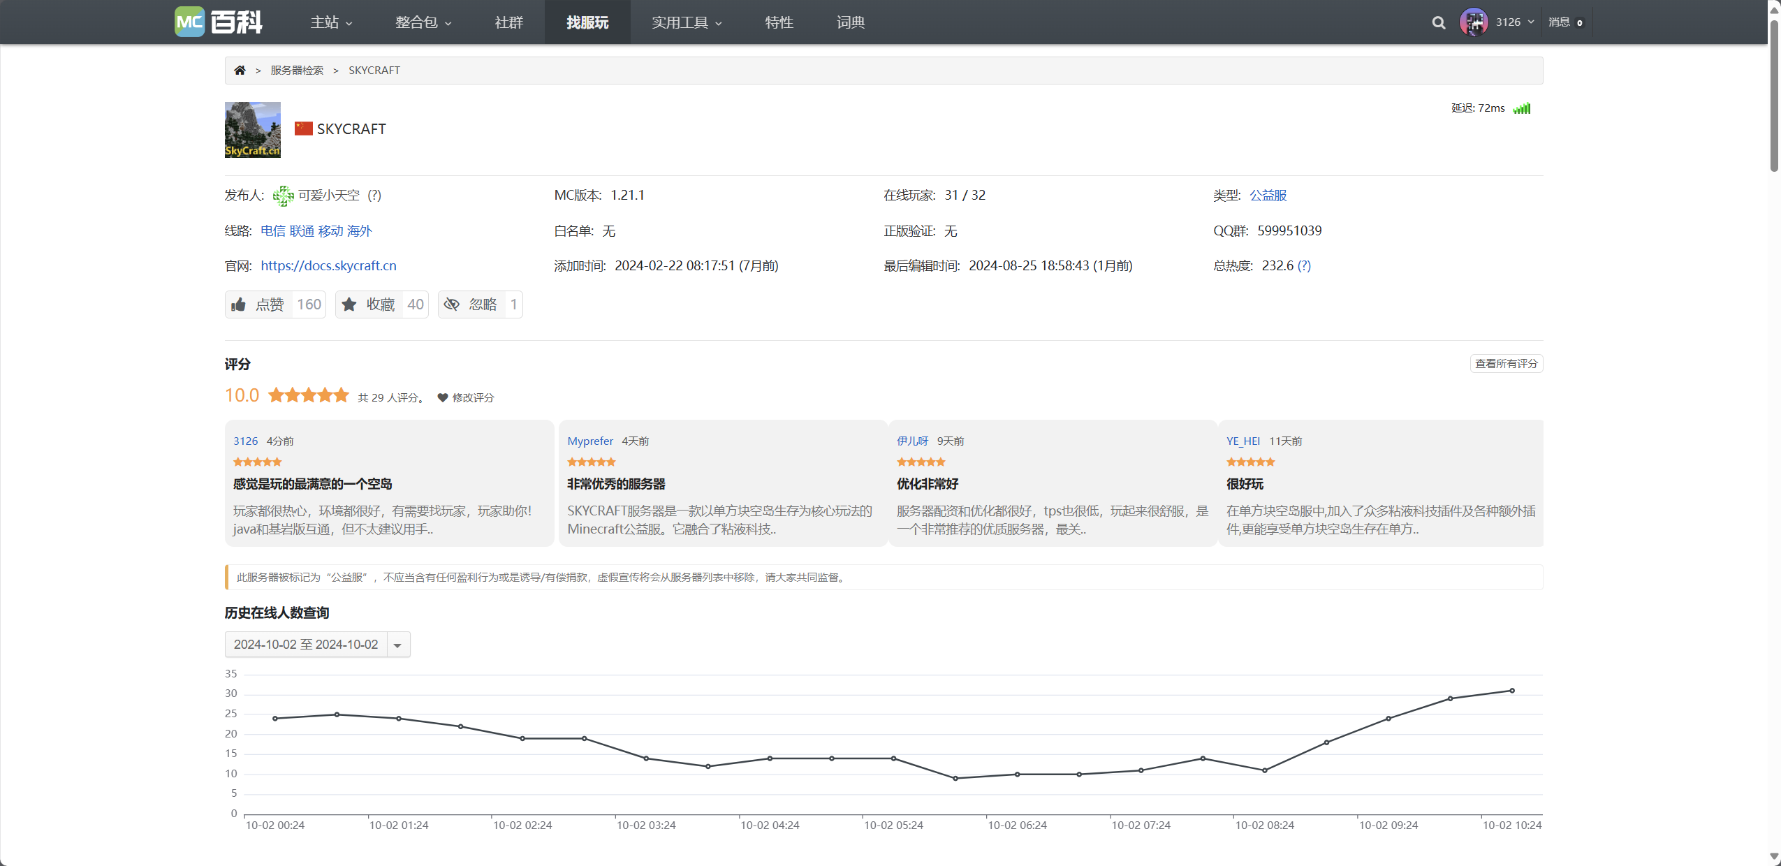Open review titled 非常优秀的服务器
The height and width of the screenshot is (866, 1781).
(616, 484)
